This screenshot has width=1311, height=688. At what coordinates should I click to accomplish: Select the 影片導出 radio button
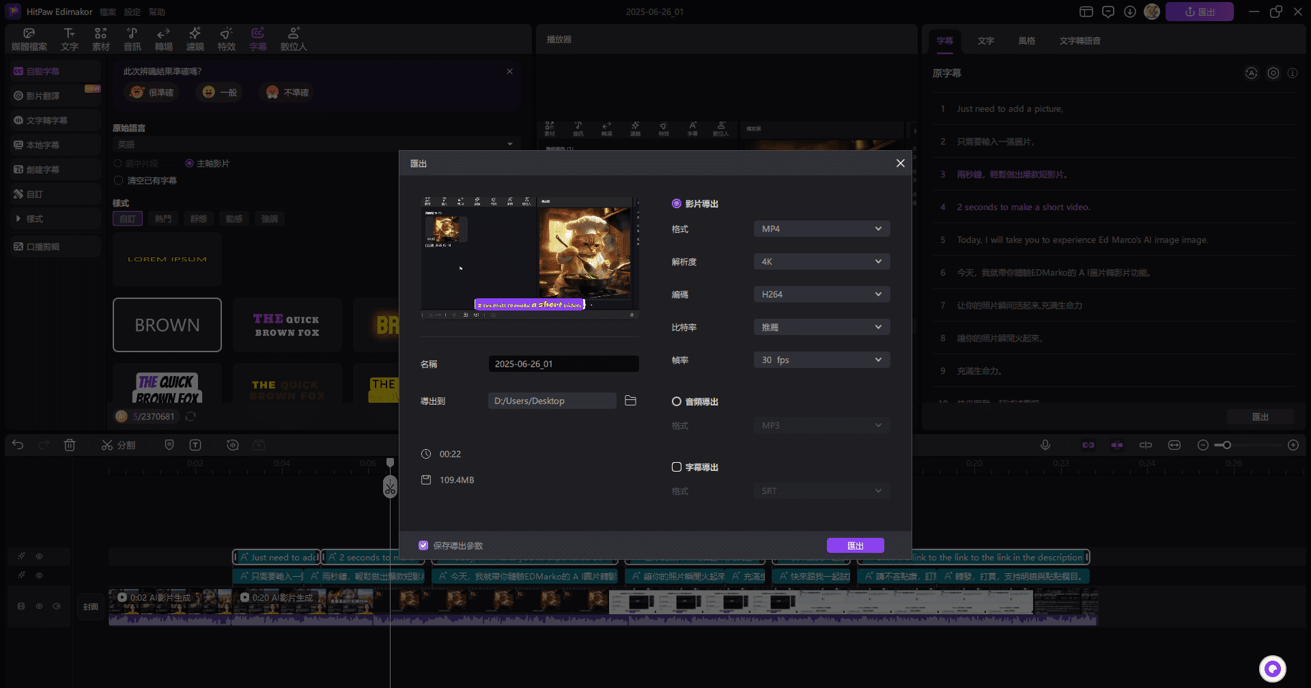[x=676, y=203]
